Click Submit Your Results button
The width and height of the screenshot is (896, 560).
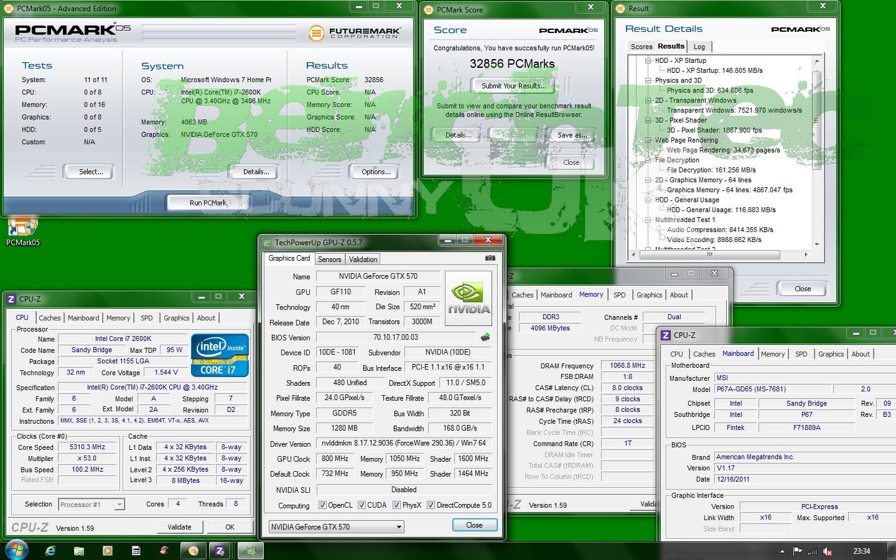[514, 86]
